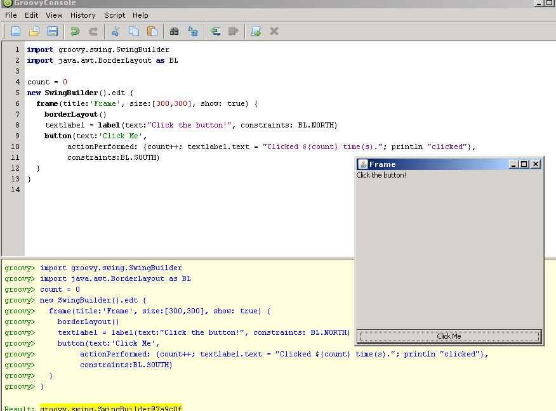Screen dimensions: 556x411
Task: Click the Copy icon in toolbar
Action: point(134,32)
